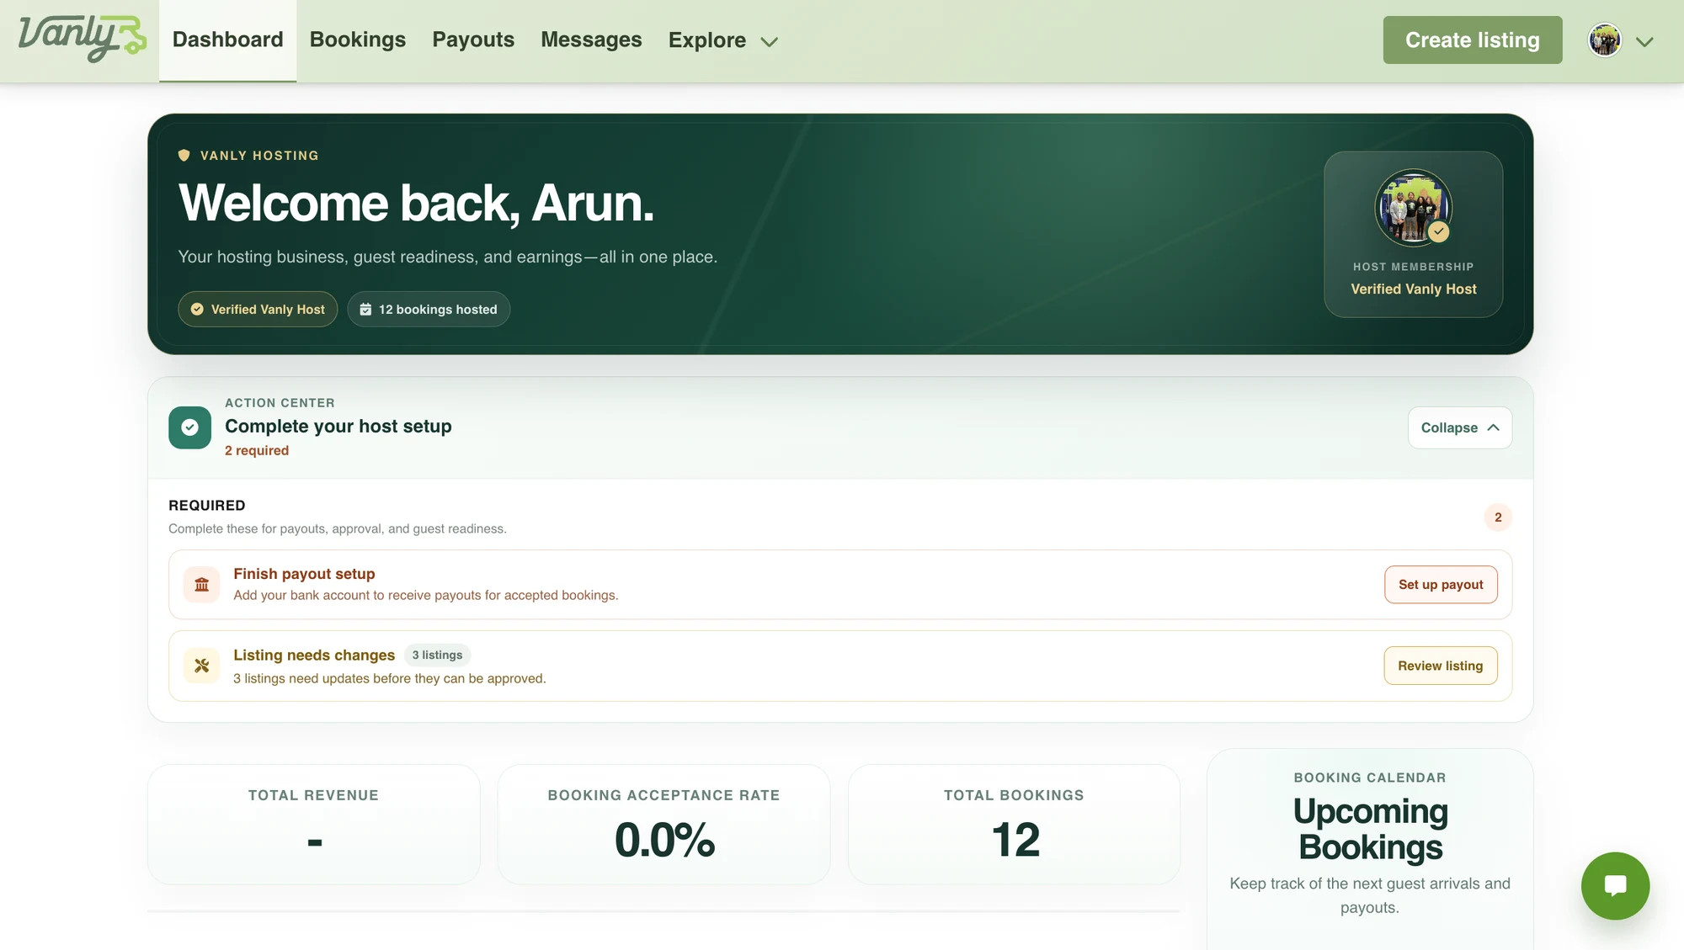Collapse the Action Center panel
Screen dimensions: 1684x950
coord(1460,427)
